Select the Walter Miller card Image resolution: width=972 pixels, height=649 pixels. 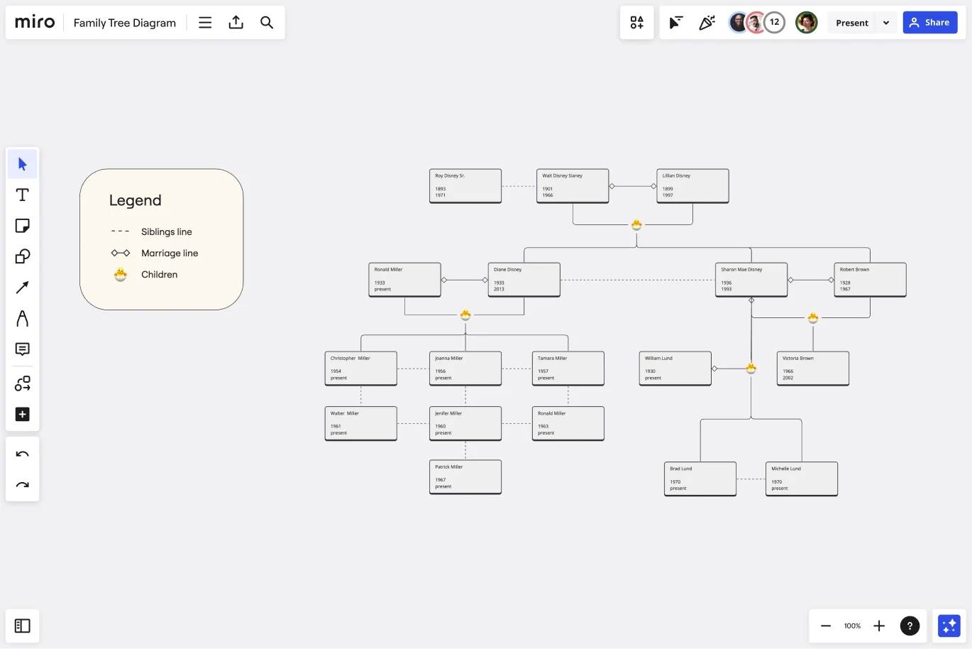pyautogui.click(x=361, y=423)
